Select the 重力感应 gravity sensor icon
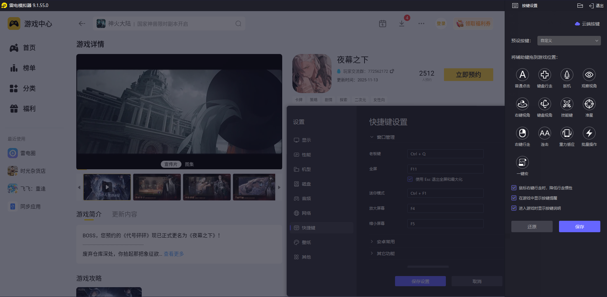607x297 pixels. (x=567, y=133)
